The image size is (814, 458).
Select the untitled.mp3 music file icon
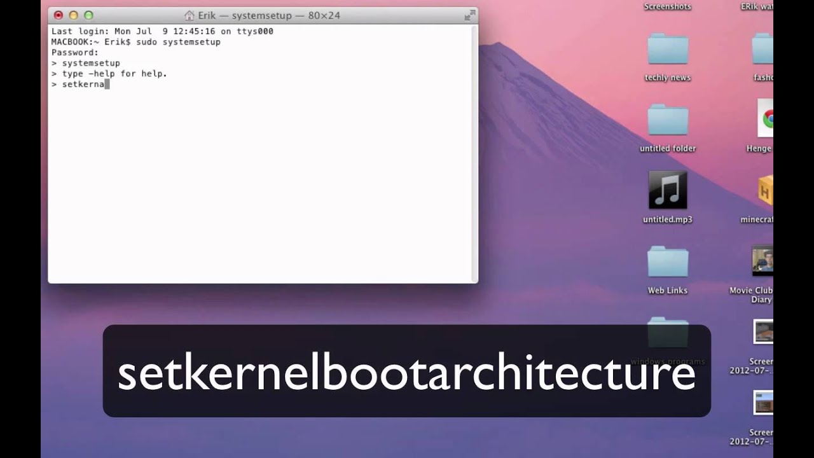668,190
